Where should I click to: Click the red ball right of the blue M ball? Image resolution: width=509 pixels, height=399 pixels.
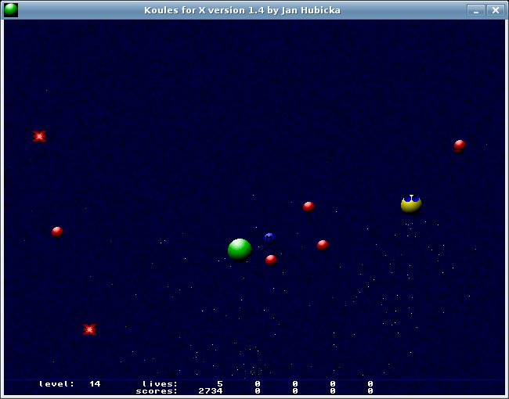(x=323, y=245)
